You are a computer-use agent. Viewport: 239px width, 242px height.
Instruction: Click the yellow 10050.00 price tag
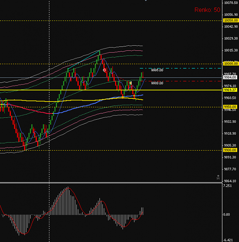tap(231, 21)
